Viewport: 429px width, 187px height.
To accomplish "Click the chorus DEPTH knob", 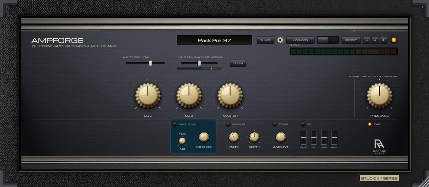I will (254, 137).
